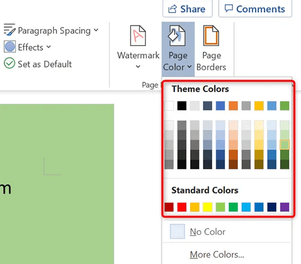Pick the black theme color swatch
Screen dimensions: 301x264
point(182,106)
